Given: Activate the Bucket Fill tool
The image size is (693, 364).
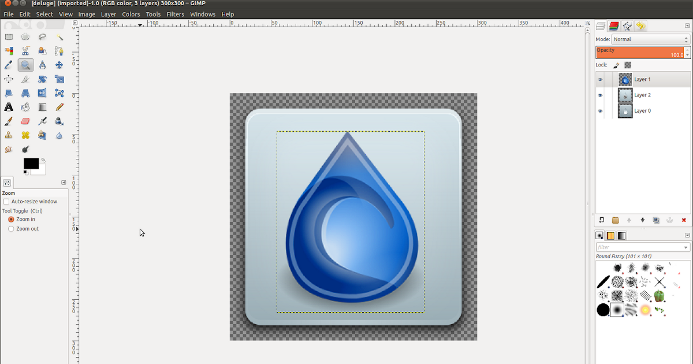Looking at the screenshot, I should tap(25, 107).
